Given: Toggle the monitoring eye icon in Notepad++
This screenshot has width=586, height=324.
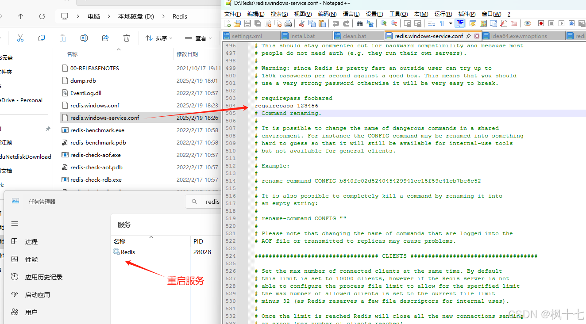Looking at the screenshot, I should [x=527, y=23].
